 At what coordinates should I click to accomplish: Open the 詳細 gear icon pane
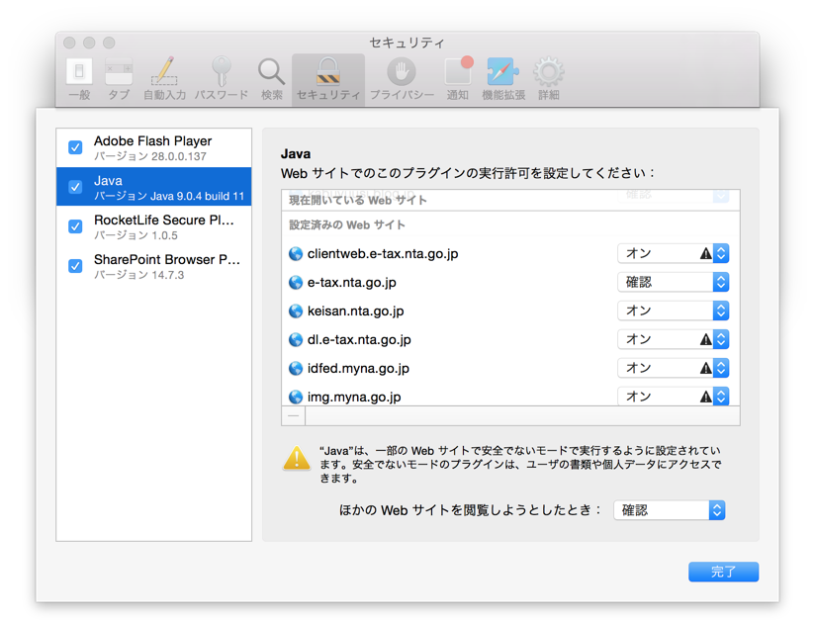tap(548, 79)
